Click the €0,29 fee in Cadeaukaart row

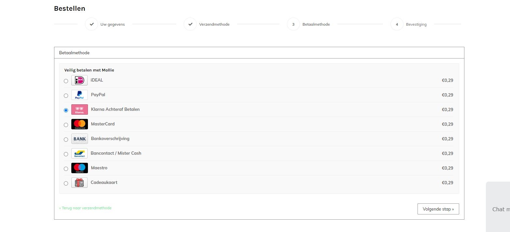447,183
